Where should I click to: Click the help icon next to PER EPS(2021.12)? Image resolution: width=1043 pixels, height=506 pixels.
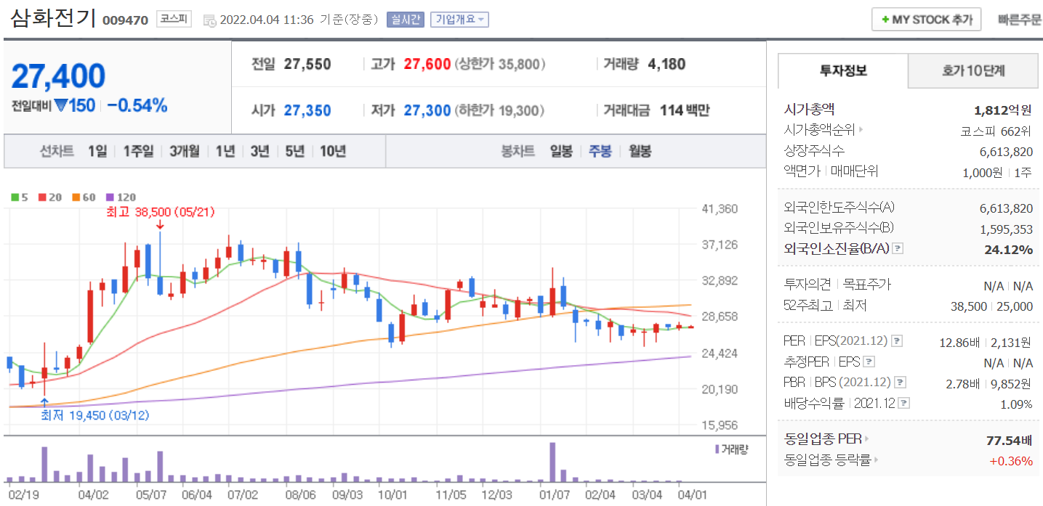[897, 341]
